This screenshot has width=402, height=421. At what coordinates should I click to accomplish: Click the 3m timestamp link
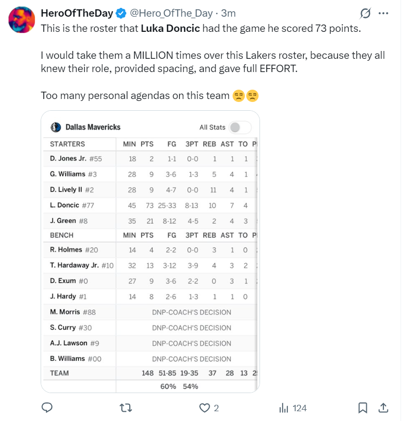click(x=228, y=13)
